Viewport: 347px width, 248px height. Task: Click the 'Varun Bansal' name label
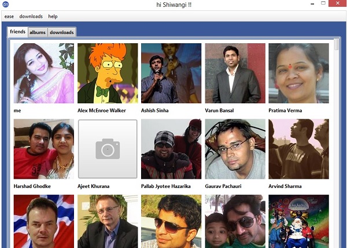(x=219, y=111)
